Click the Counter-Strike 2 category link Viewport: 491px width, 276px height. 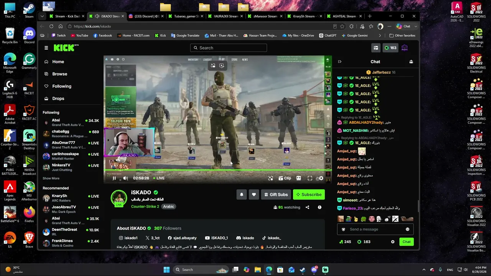click(145, 207)
